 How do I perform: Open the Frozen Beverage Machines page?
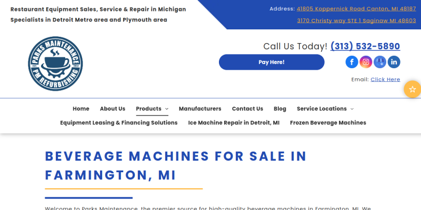(328, 123)
